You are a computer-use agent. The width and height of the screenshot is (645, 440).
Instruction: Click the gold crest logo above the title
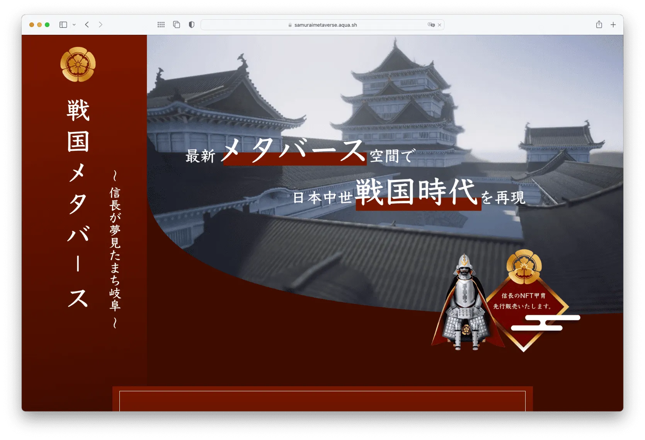click(x=78, y=65)
